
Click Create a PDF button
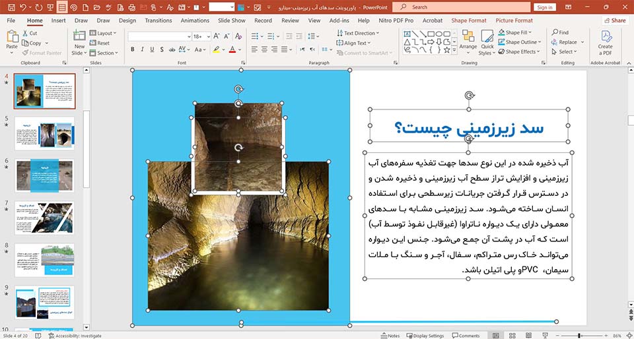[606, 42]
